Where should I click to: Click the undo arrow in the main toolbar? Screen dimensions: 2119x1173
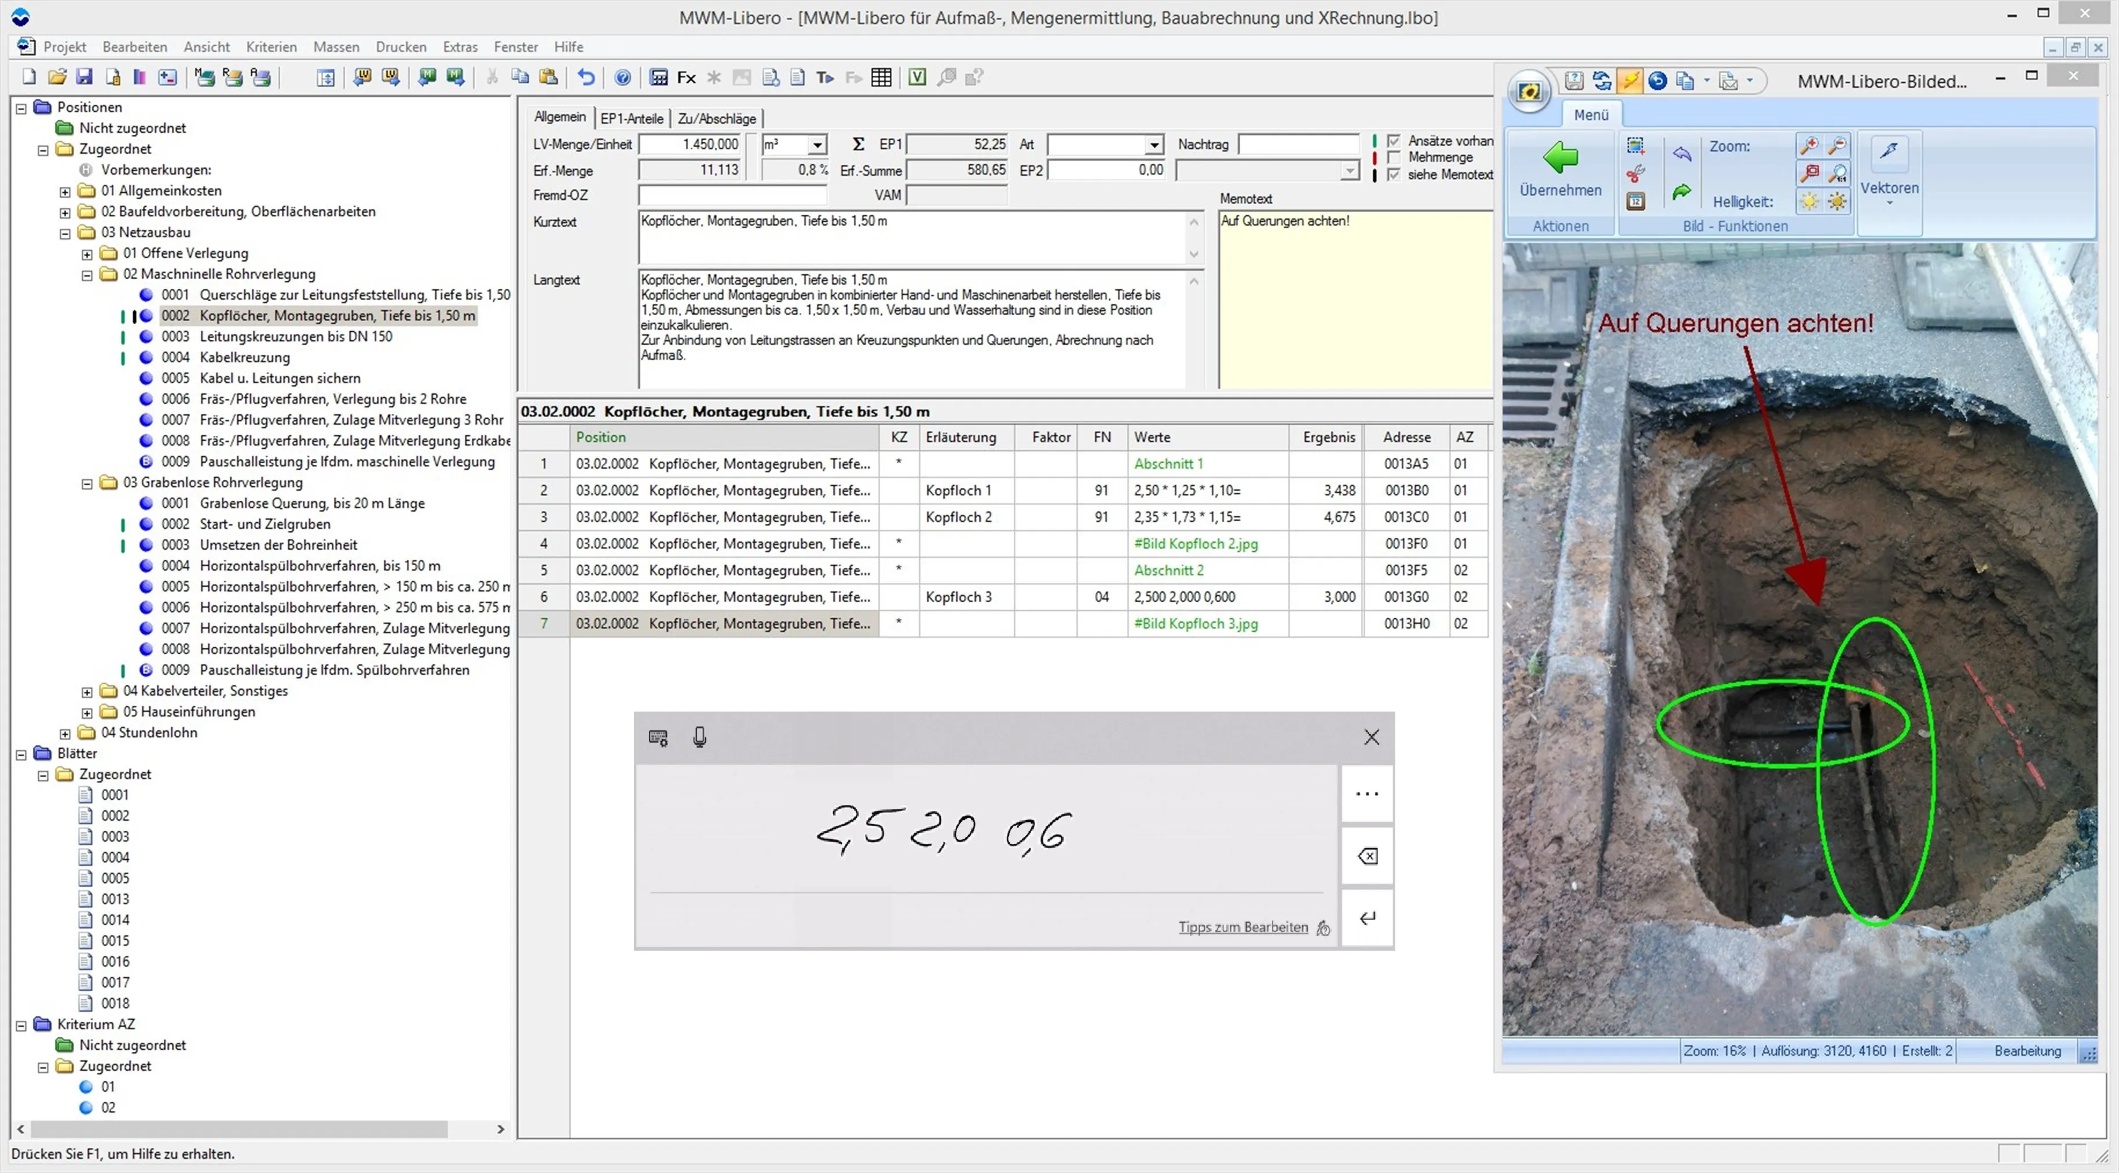(x=586, y=78)
